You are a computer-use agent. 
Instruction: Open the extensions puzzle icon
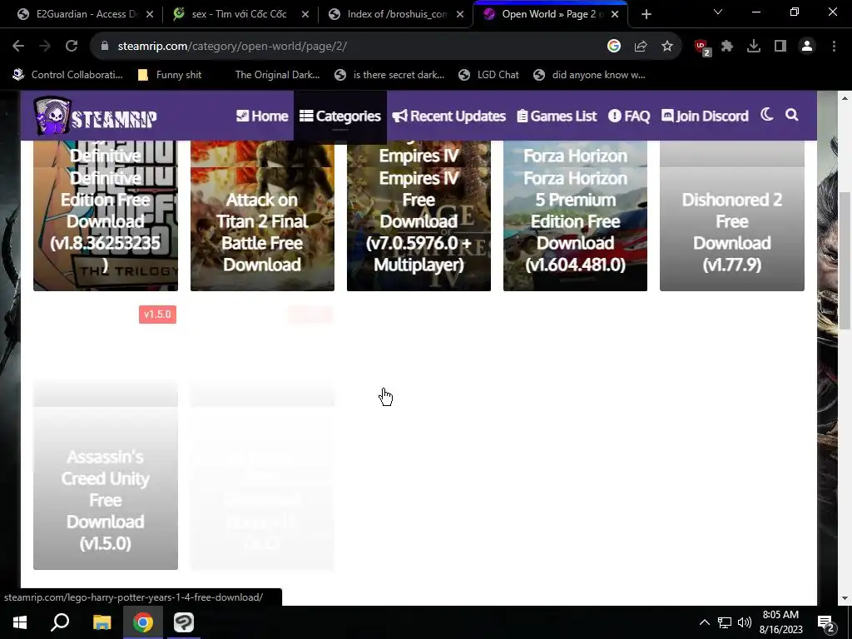pos(727,47)
